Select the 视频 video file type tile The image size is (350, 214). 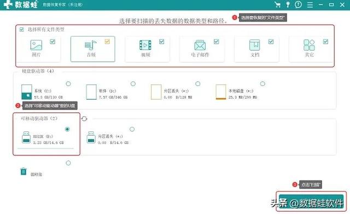click(147, 49)
